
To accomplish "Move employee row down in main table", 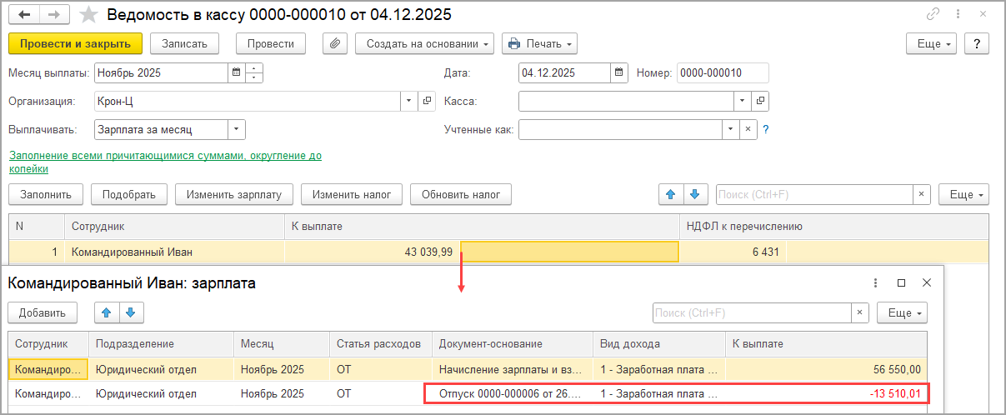I will click(x=696, y=194).
